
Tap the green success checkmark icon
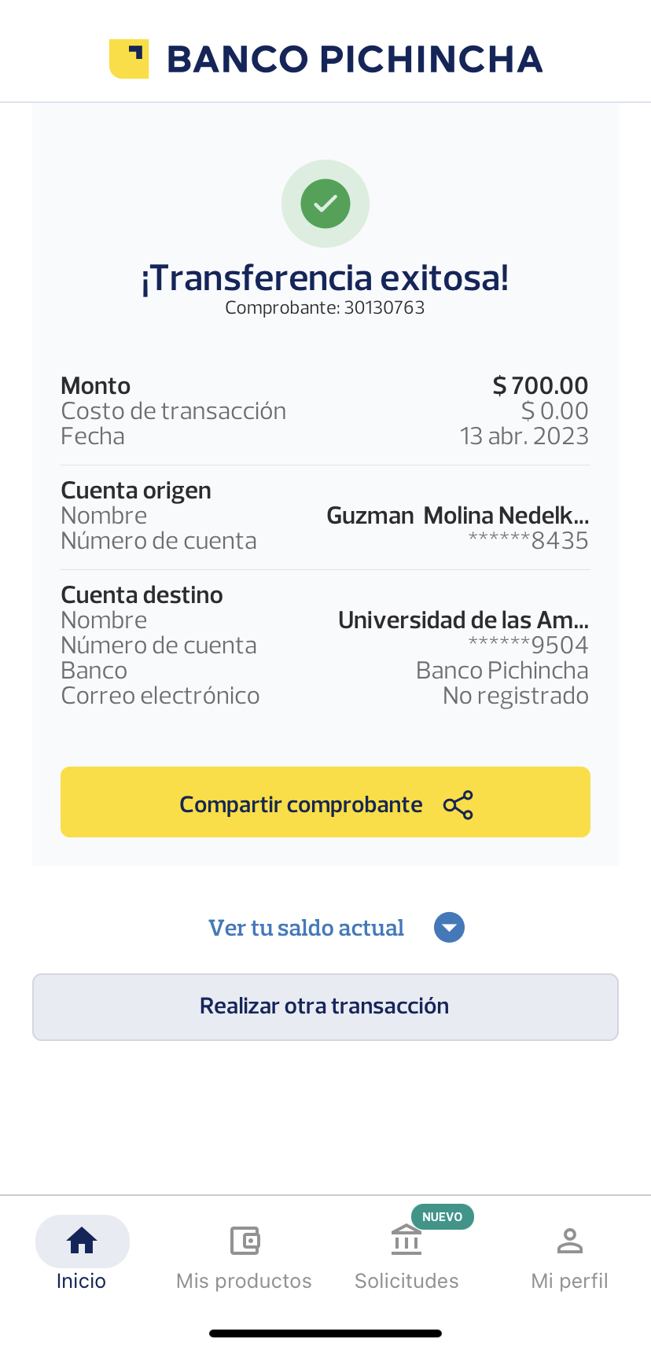tap(325, 204)
